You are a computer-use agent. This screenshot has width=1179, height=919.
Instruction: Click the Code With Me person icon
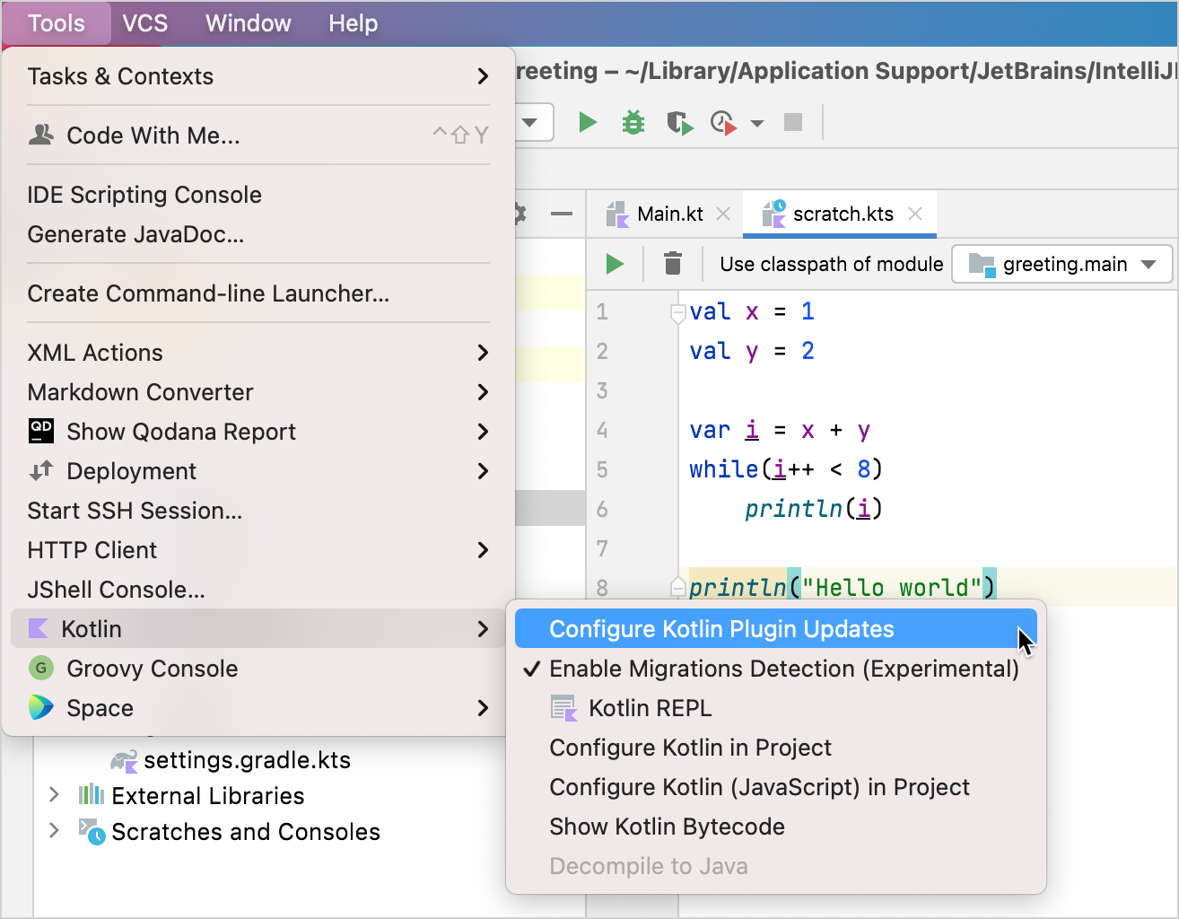coord(41,135)
